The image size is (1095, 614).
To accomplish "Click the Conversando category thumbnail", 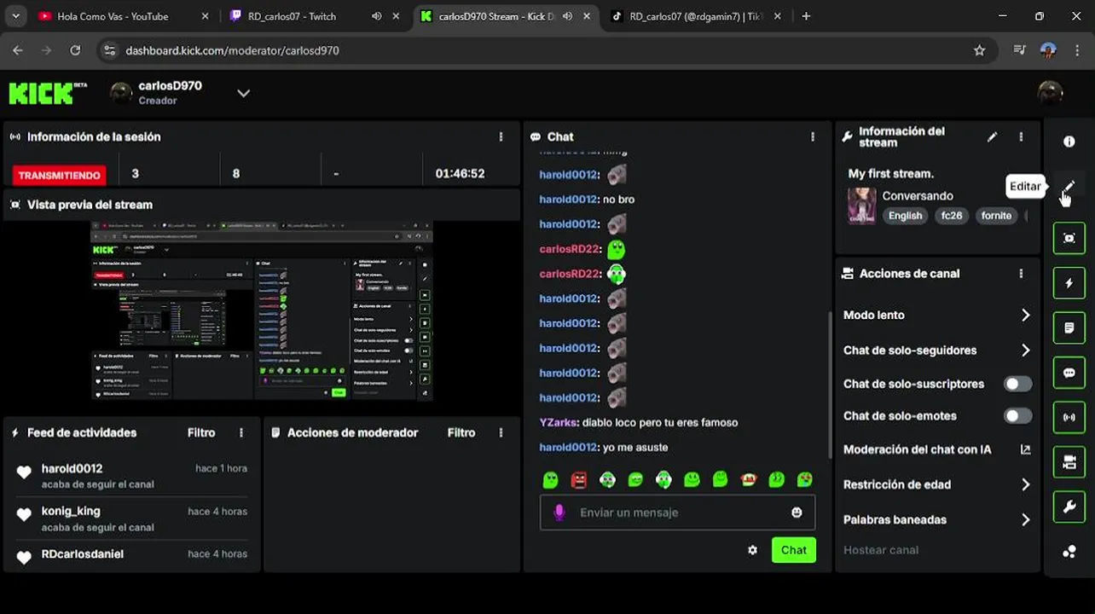I will pos(861,206).
